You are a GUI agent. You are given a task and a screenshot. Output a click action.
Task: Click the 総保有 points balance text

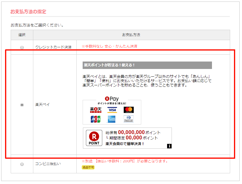[x=133, y=133]
